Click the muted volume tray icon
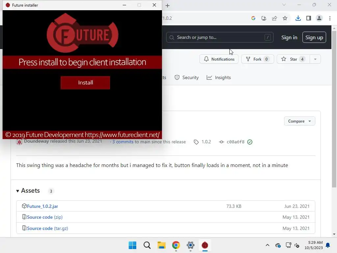The image size is (337, 253). [297, 245]
